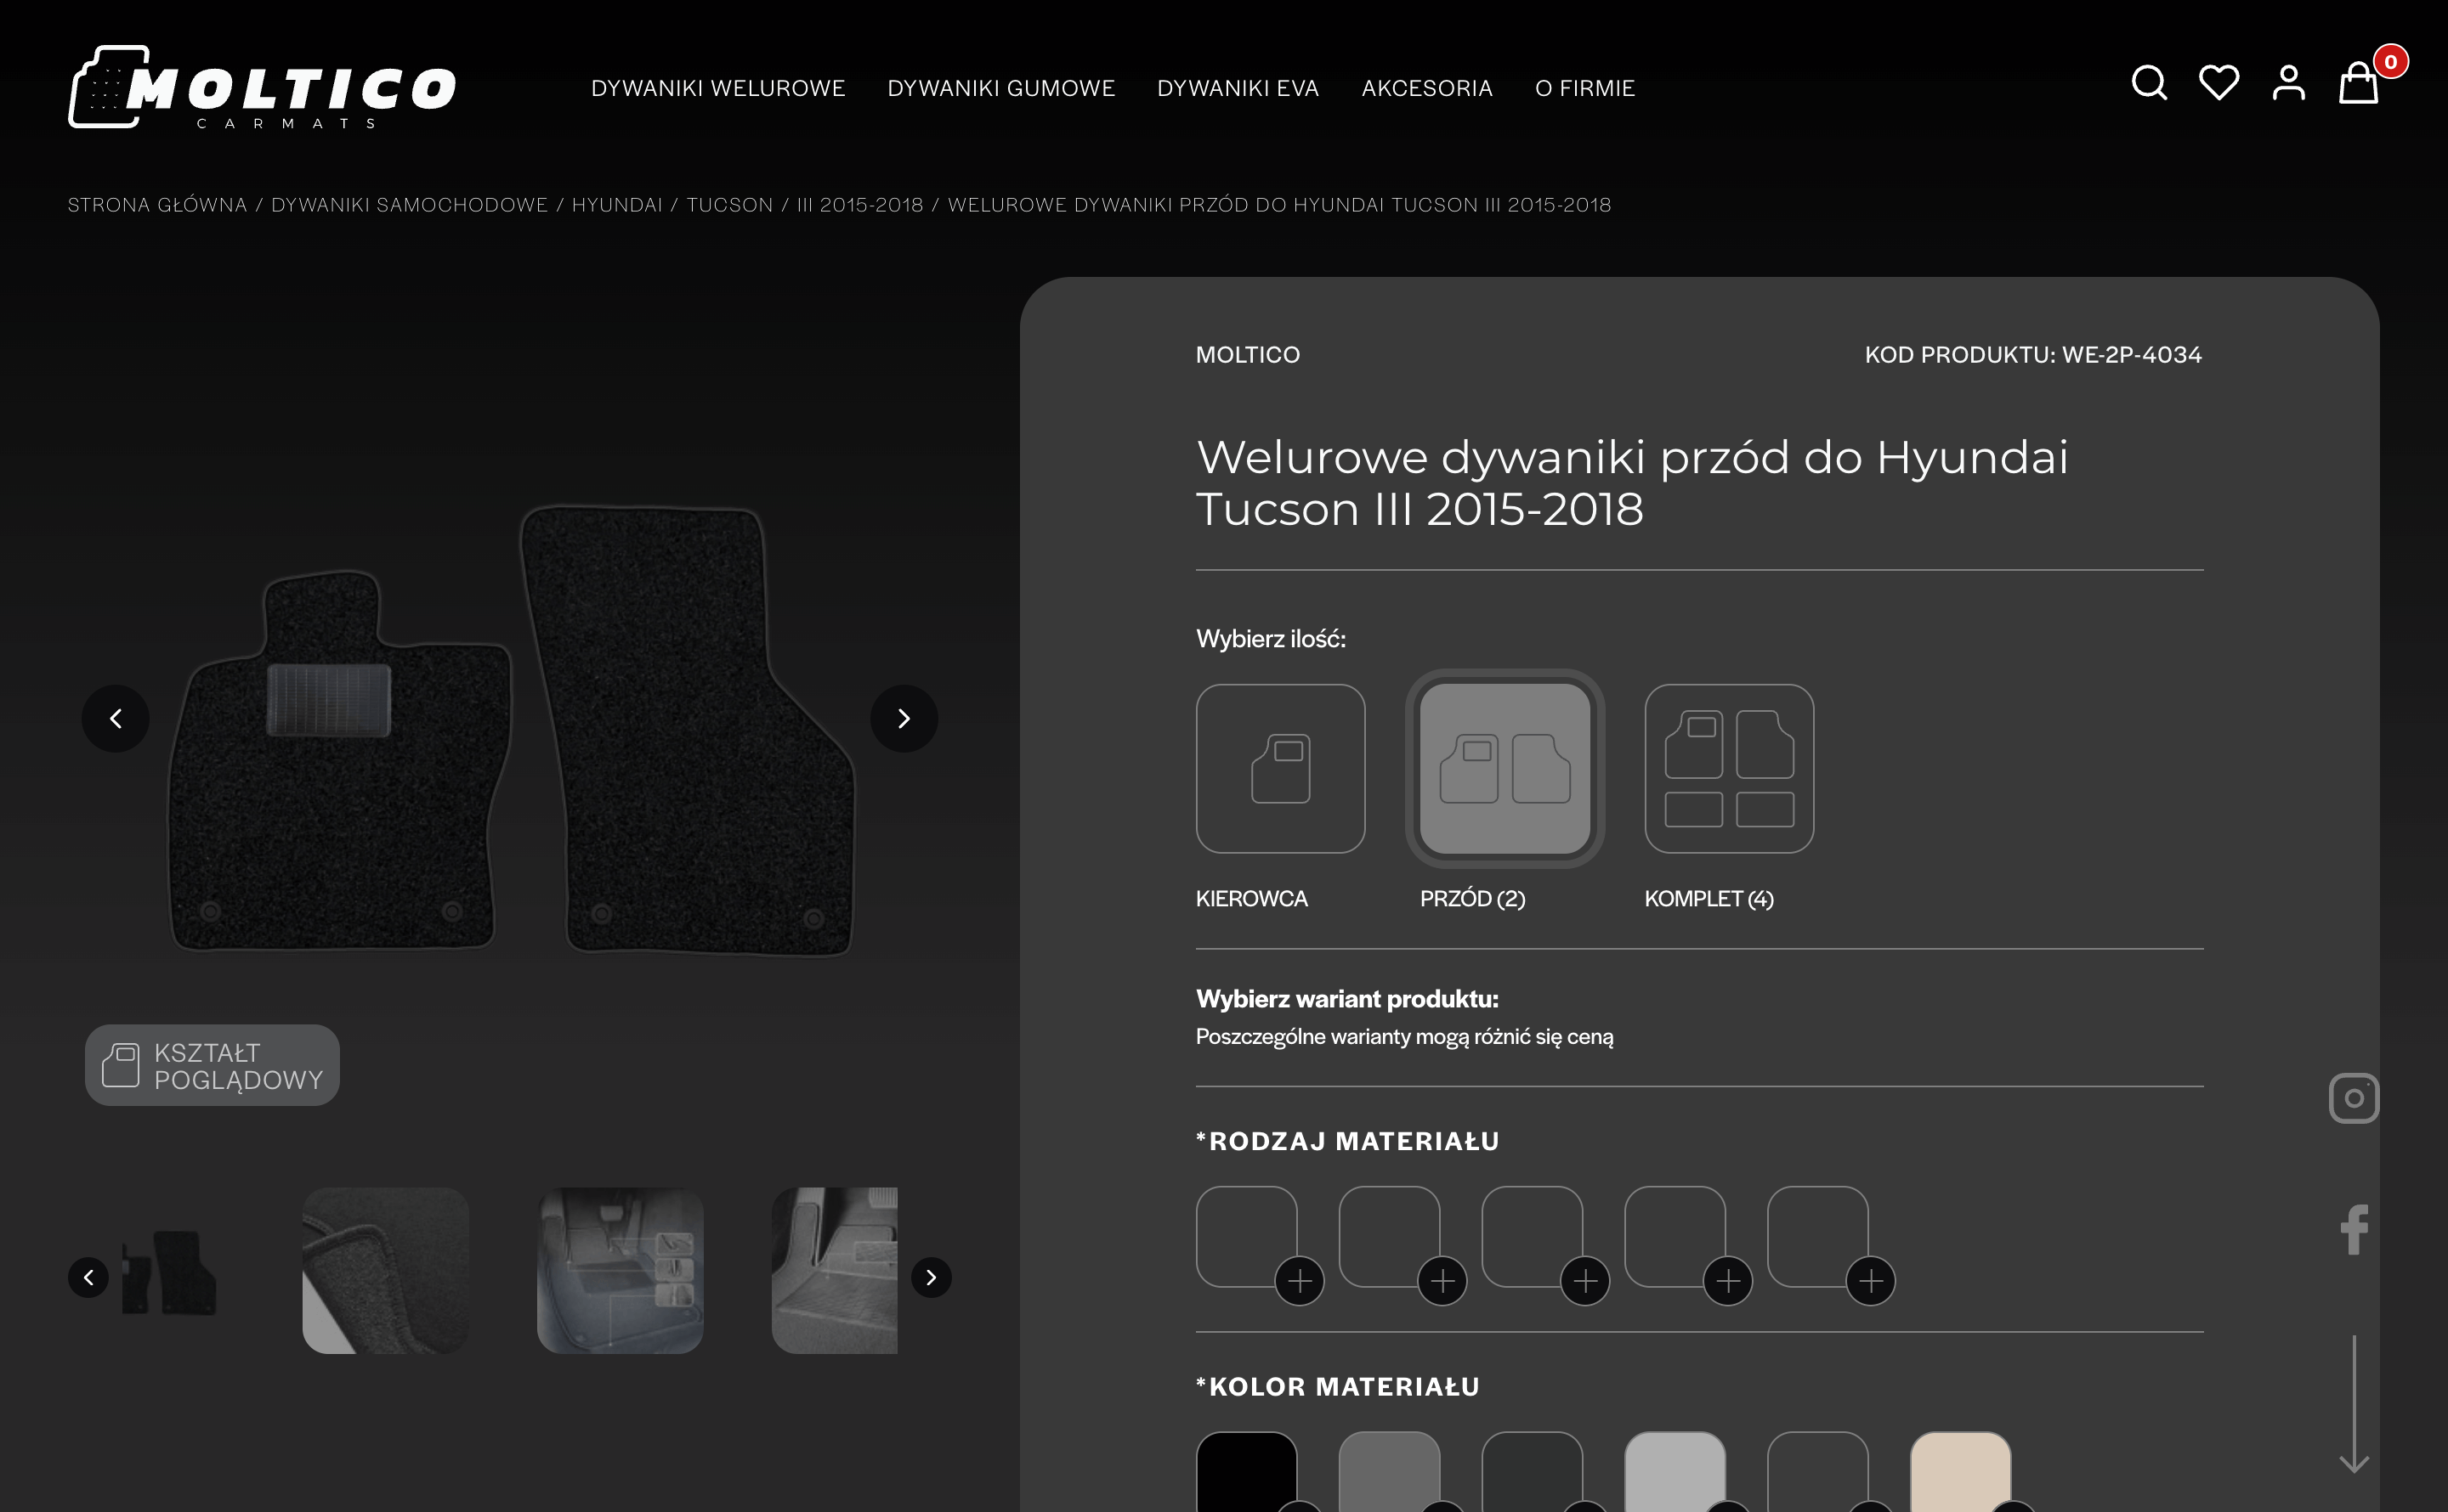
Task: Click MOLTICO brand label
Action: pos(1248,355)
